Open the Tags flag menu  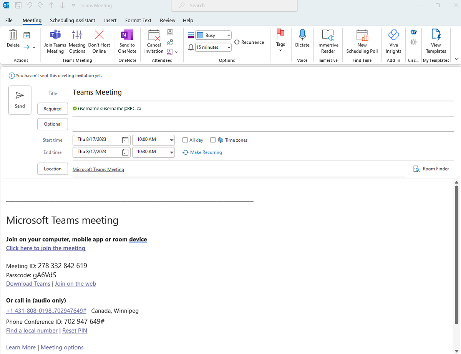pos(280,41)
